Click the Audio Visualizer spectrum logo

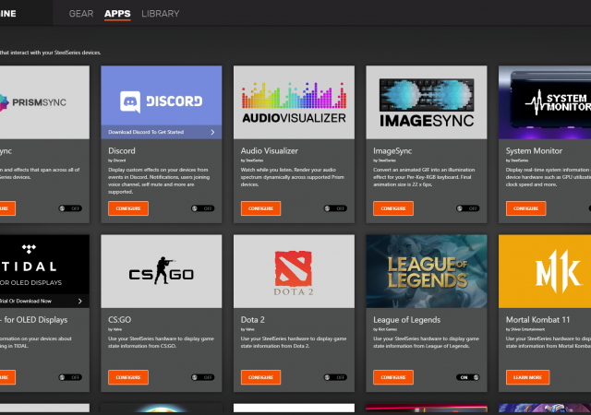[x=294, y=101]
